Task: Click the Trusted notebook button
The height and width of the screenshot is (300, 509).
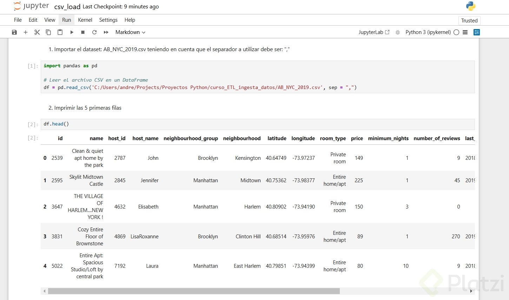Action: (x=469, y=21)
